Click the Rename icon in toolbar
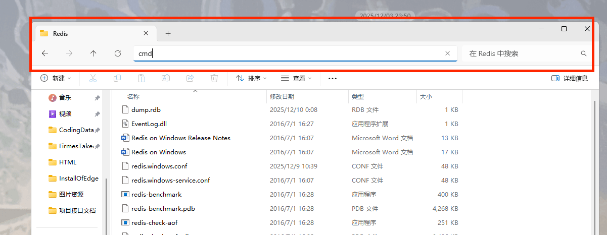Image resolution: width=607 pixels, height=235 pixels. tap(166, 78)
